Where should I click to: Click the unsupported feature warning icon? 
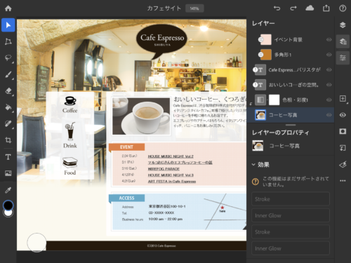pos(256,182)
